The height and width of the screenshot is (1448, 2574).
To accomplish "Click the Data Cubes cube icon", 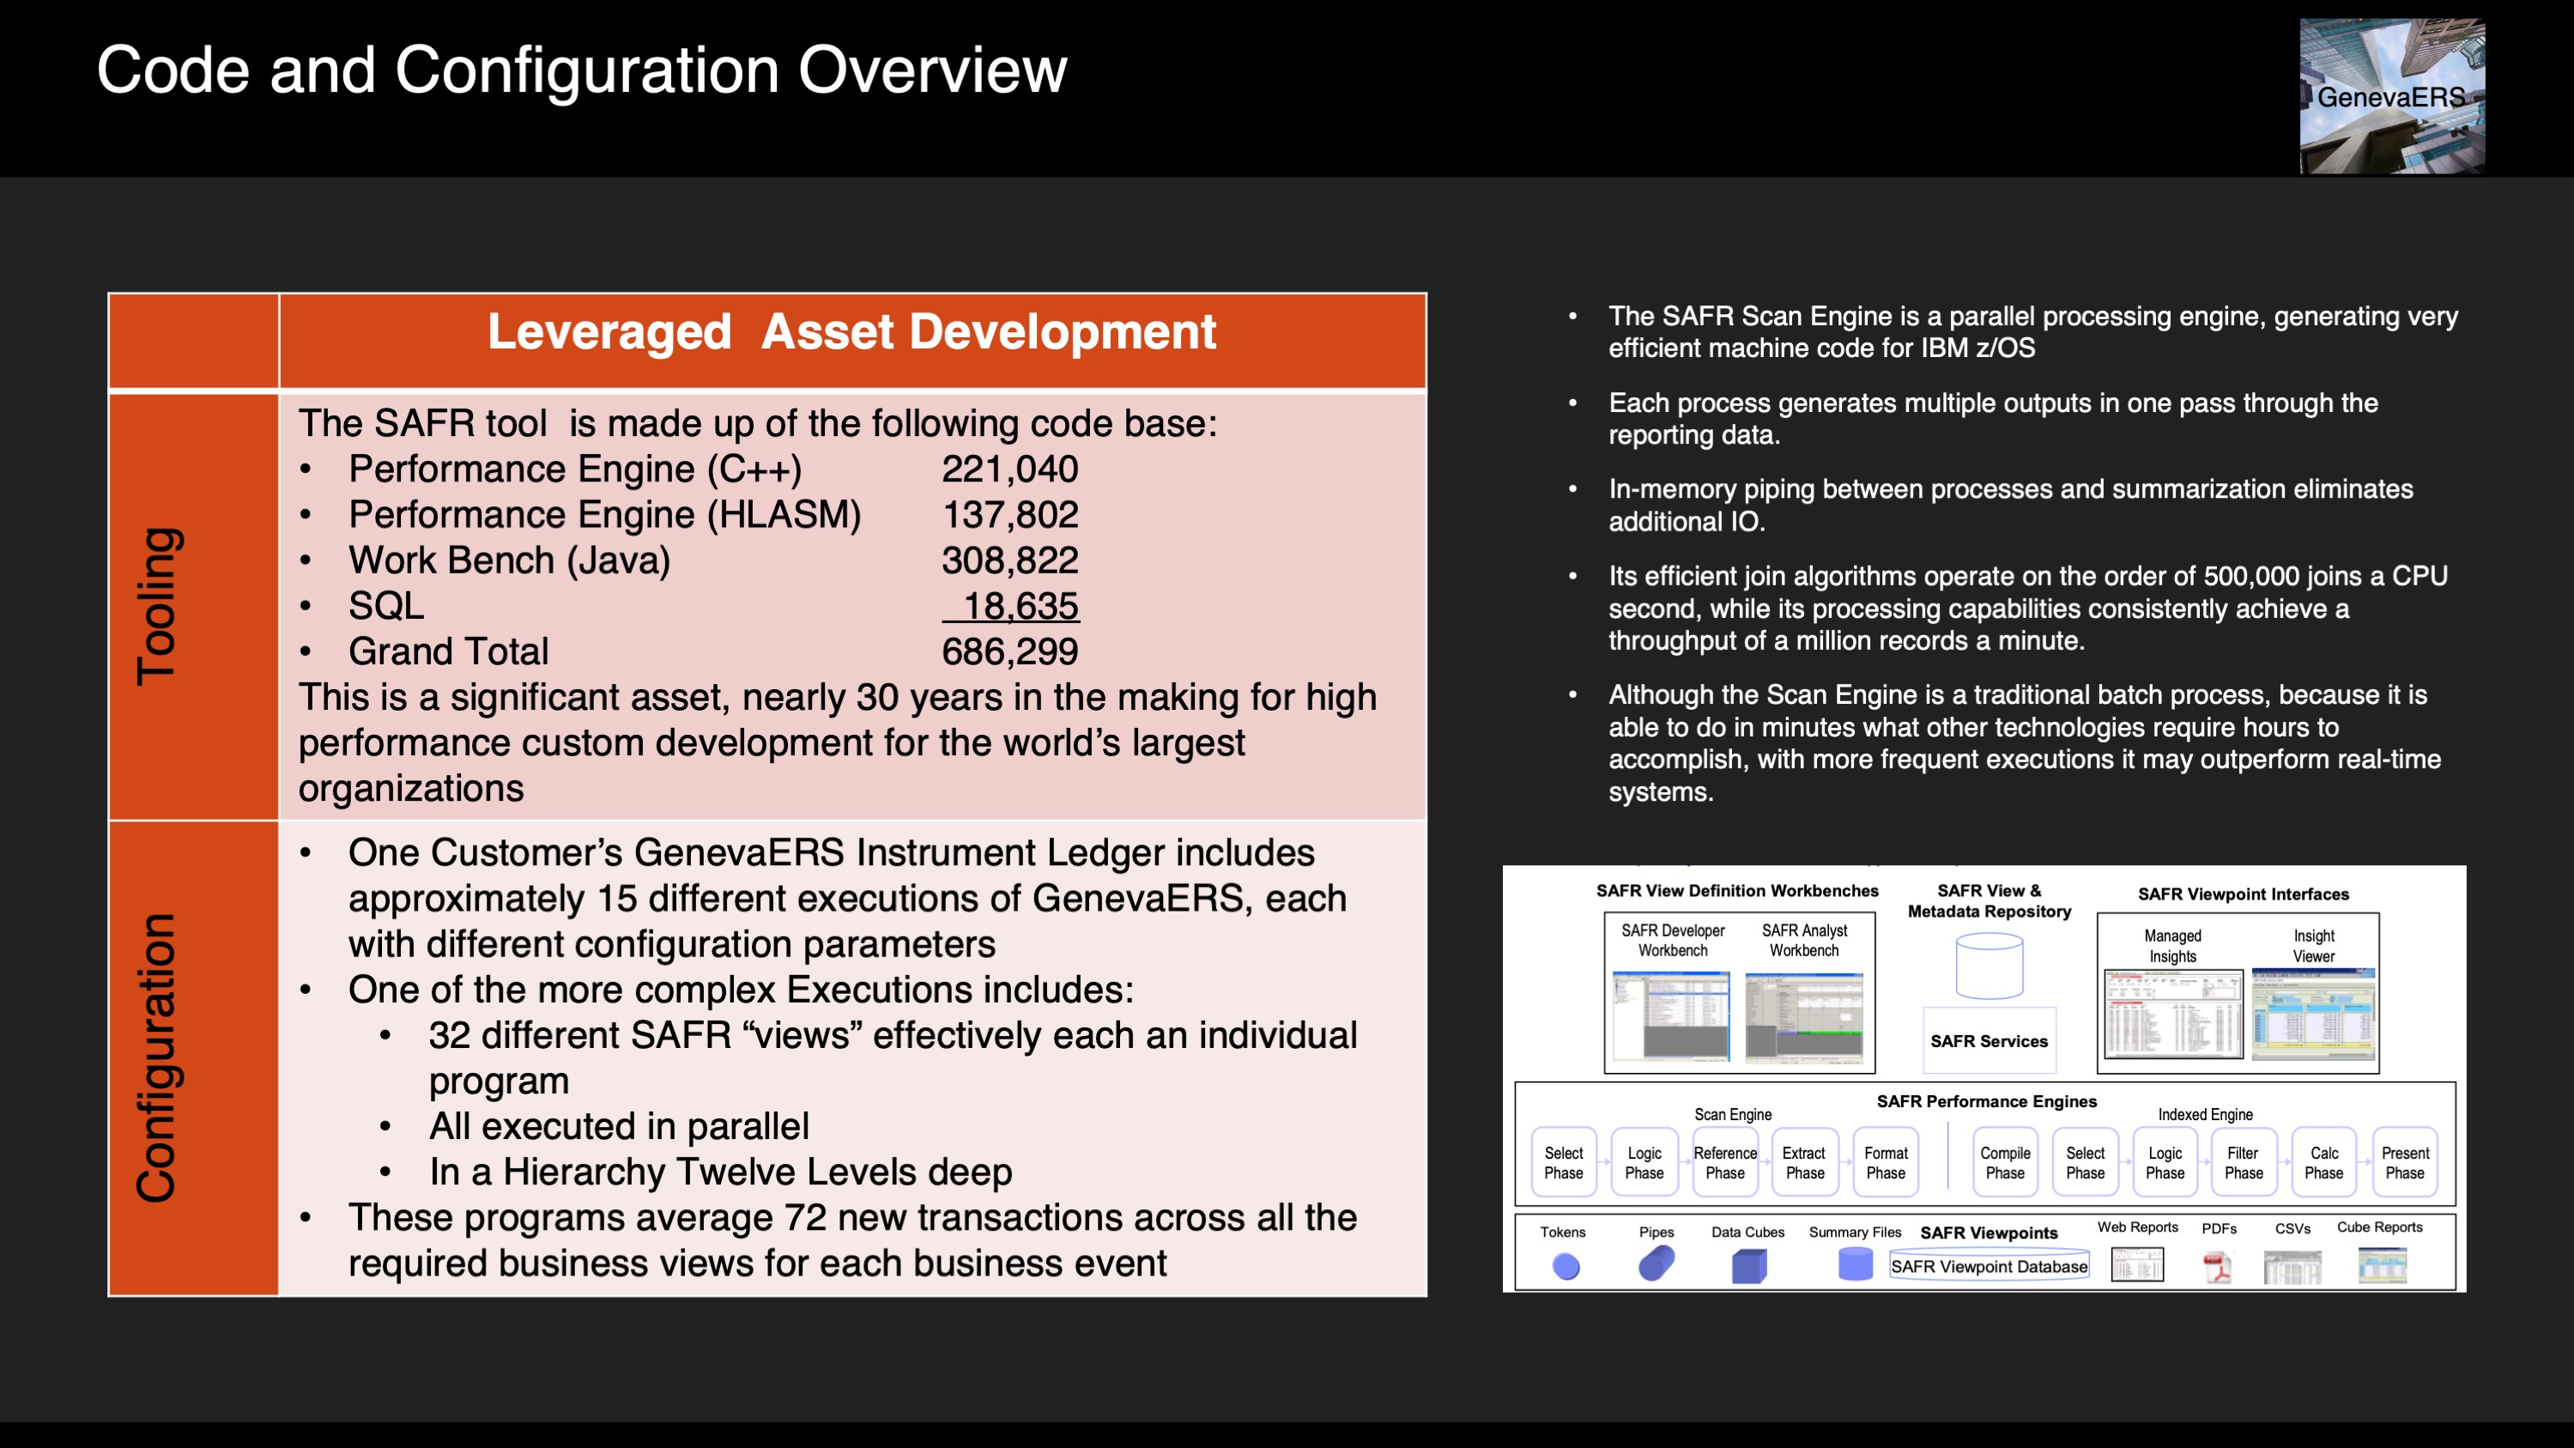I will pyautogui.click(x=1748, y=1266).
